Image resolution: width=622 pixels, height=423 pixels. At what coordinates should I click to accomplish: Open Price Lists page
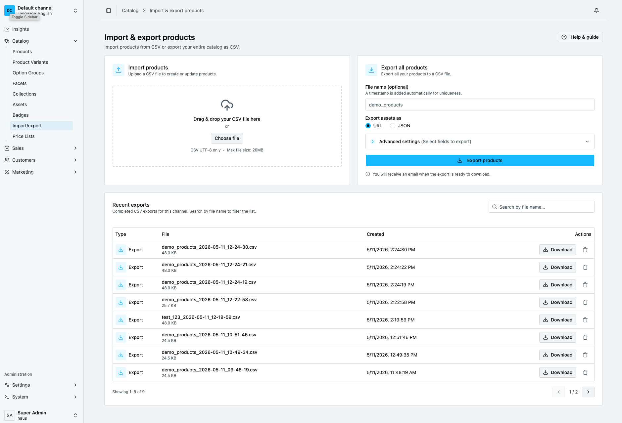(24, 136)
